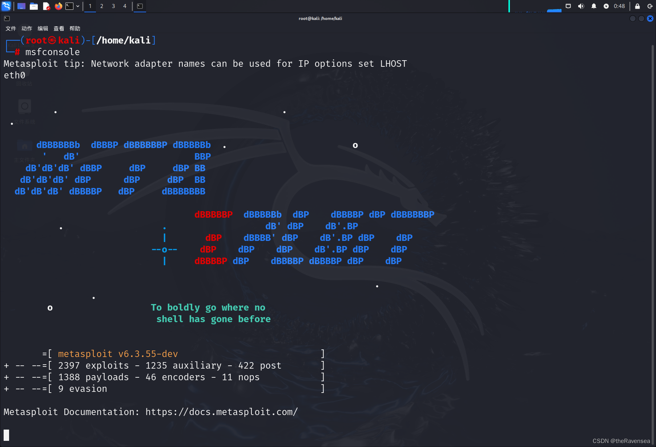Click the '/home/kali' prompt path

[124, 40]
